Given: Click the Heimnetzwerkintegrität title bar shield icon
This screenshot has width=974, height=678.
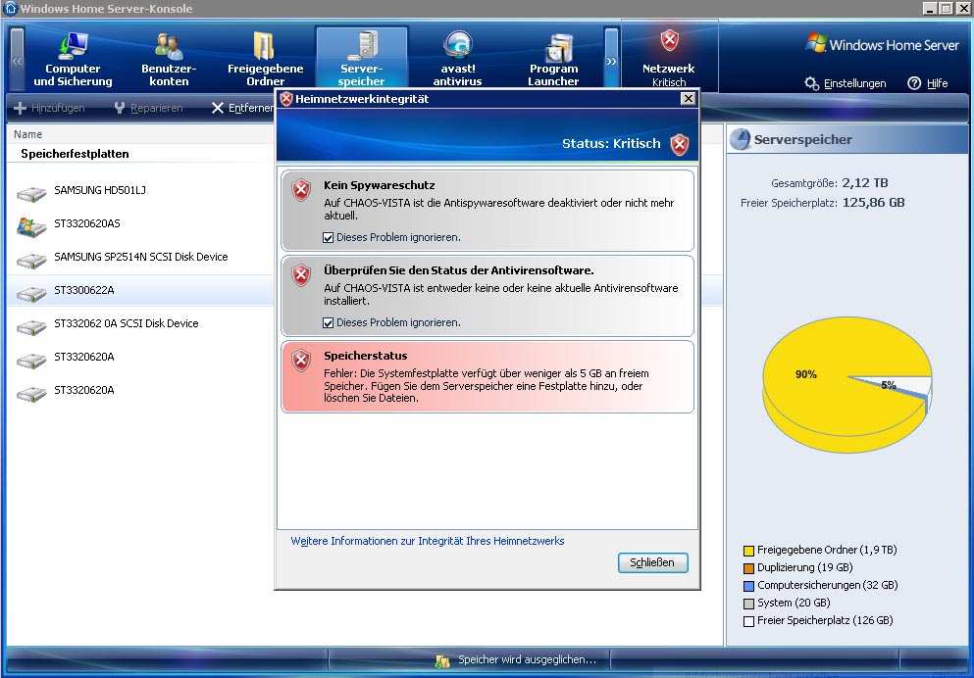Looking at the screenshot, I should click(286, 99).
